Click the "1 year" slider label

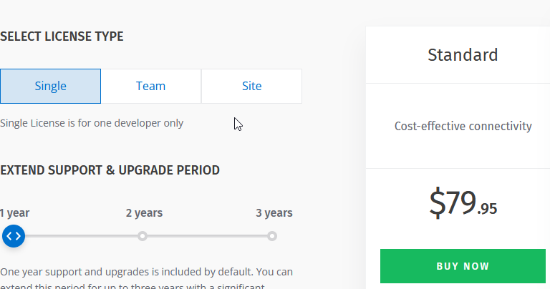[14, 212]
